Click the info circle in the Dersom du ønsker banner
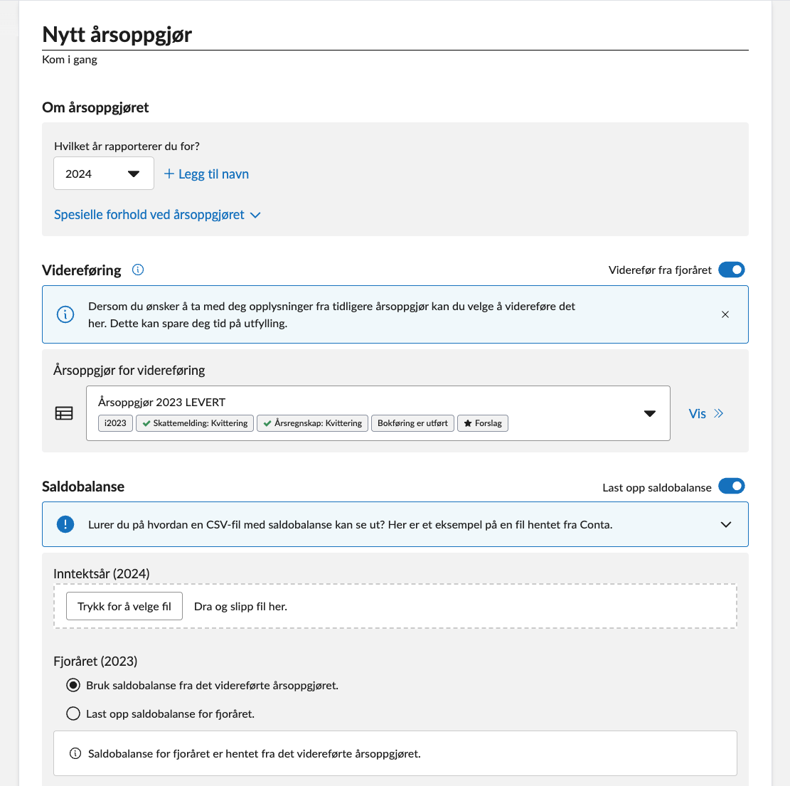The image size is (790, 786). click(65, 314)
